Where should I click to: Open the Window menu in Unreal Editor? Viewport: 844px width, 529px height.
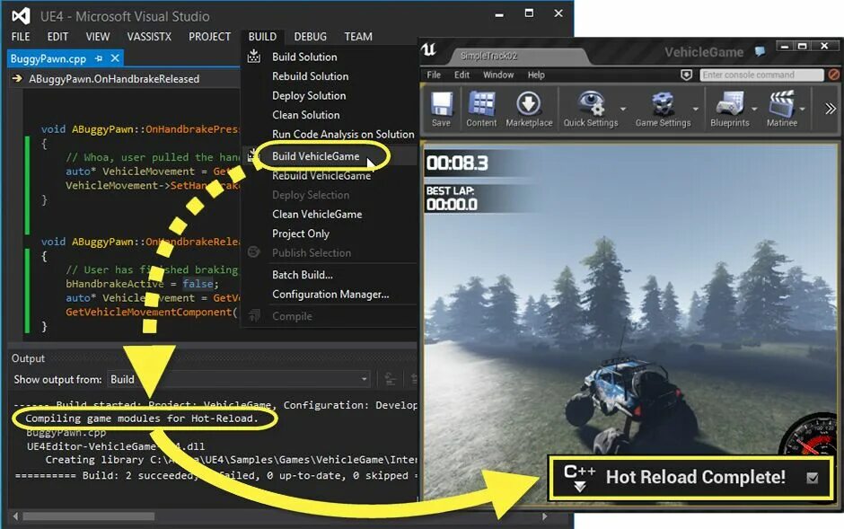[x=498, y=75]
